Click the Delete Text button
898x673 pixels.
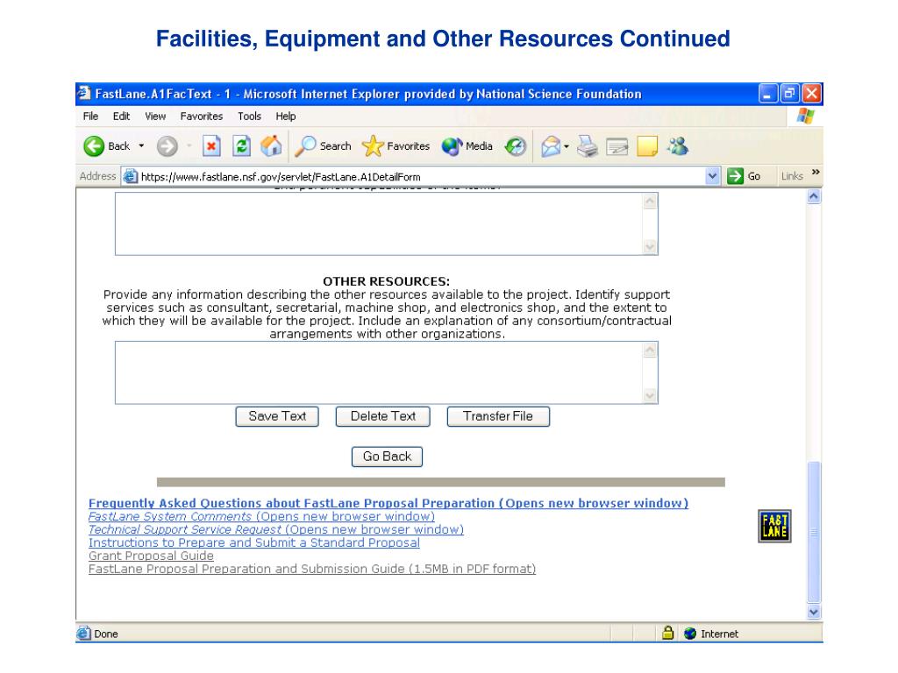pos(383,416)
